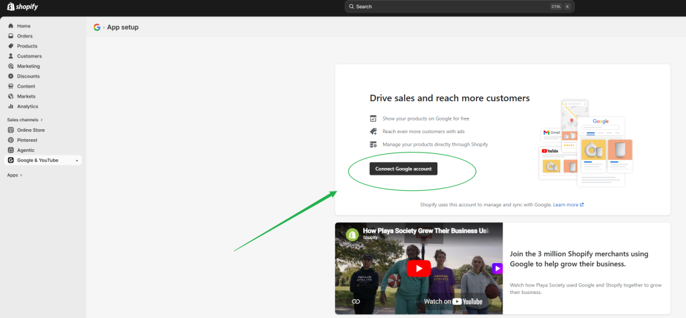
Task: Click the Orders inbox icon
Action: pyautogui.click(x=11, y=36)
